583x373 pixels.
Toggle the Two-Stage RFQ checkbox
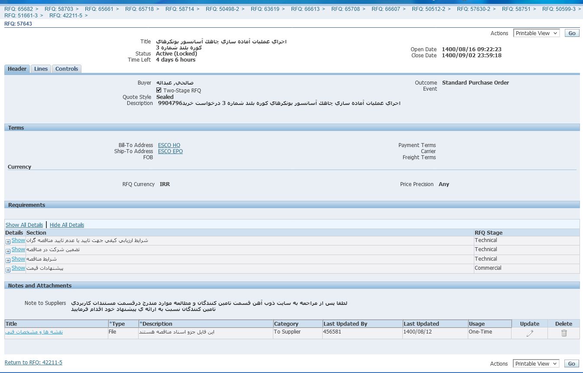point(159,91)
